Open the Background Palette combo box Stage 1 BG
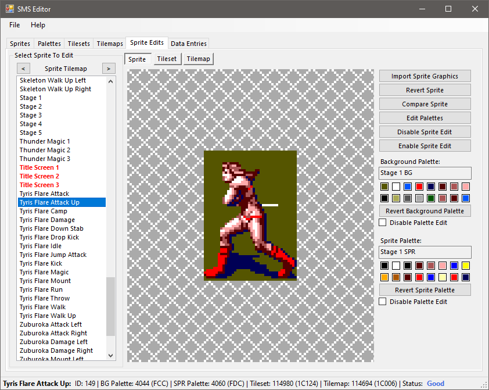 425,173
